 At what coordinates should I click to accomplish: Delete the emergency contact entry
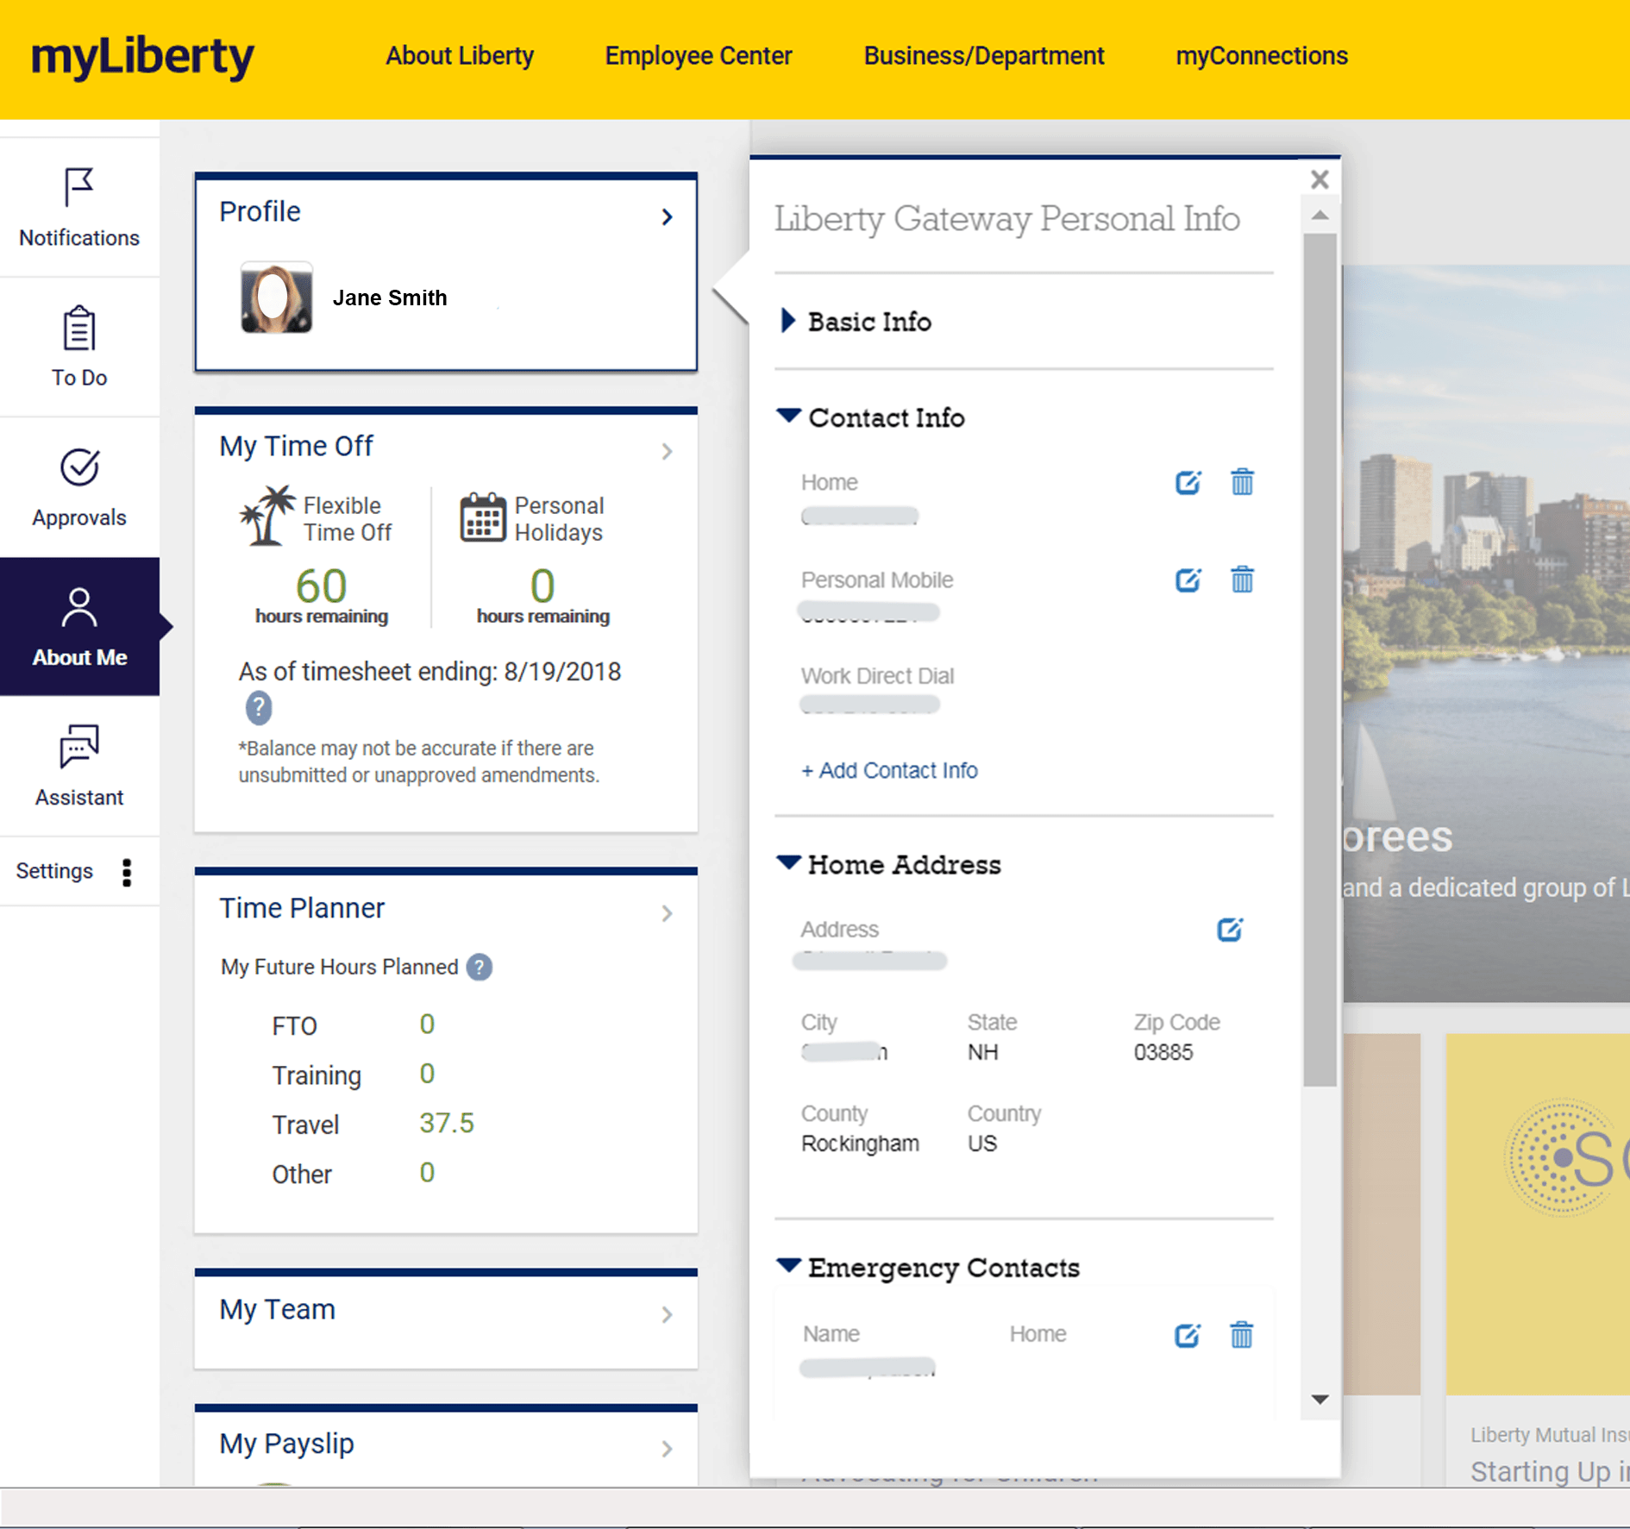(x=1242, y=1335)
